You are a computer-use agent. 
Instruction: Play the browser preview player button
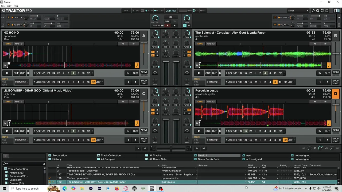[5, 156]
